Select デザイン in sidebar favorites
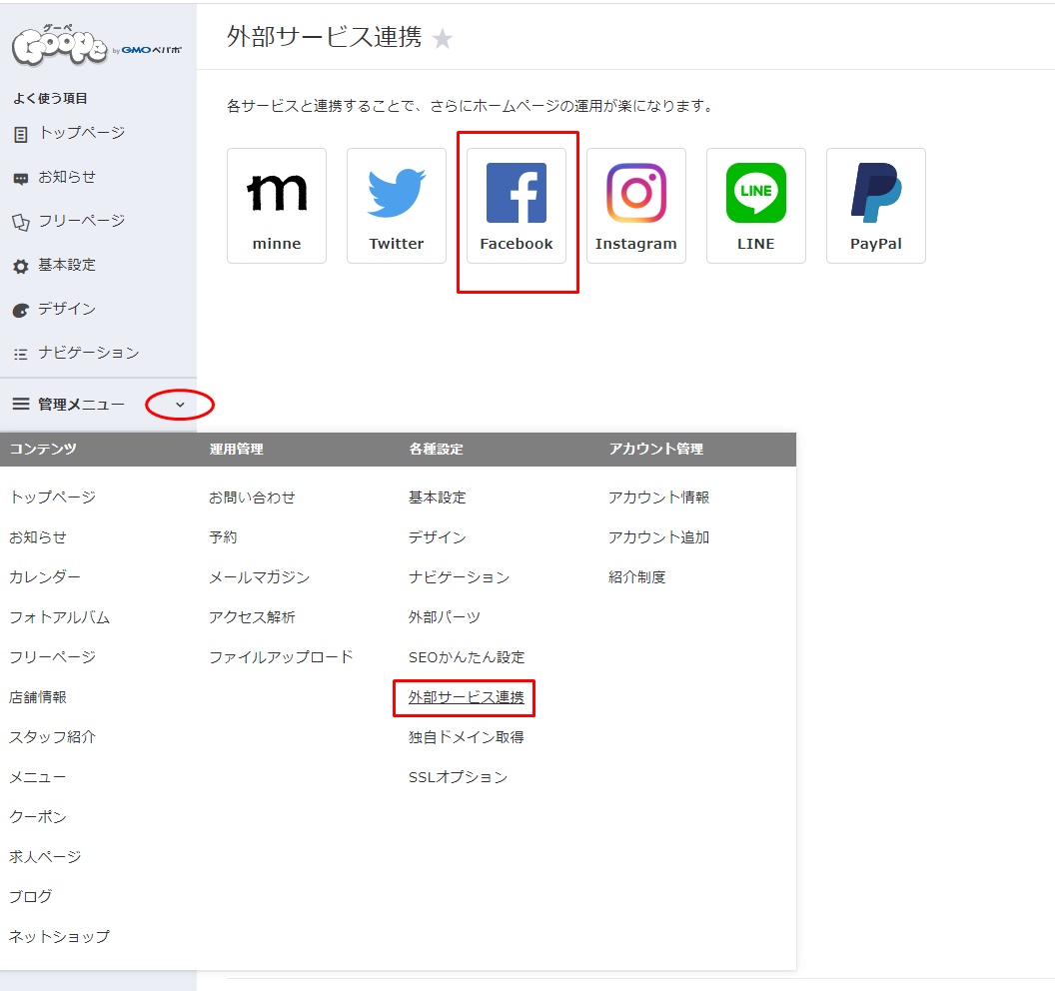 click(x=67, y=309)
